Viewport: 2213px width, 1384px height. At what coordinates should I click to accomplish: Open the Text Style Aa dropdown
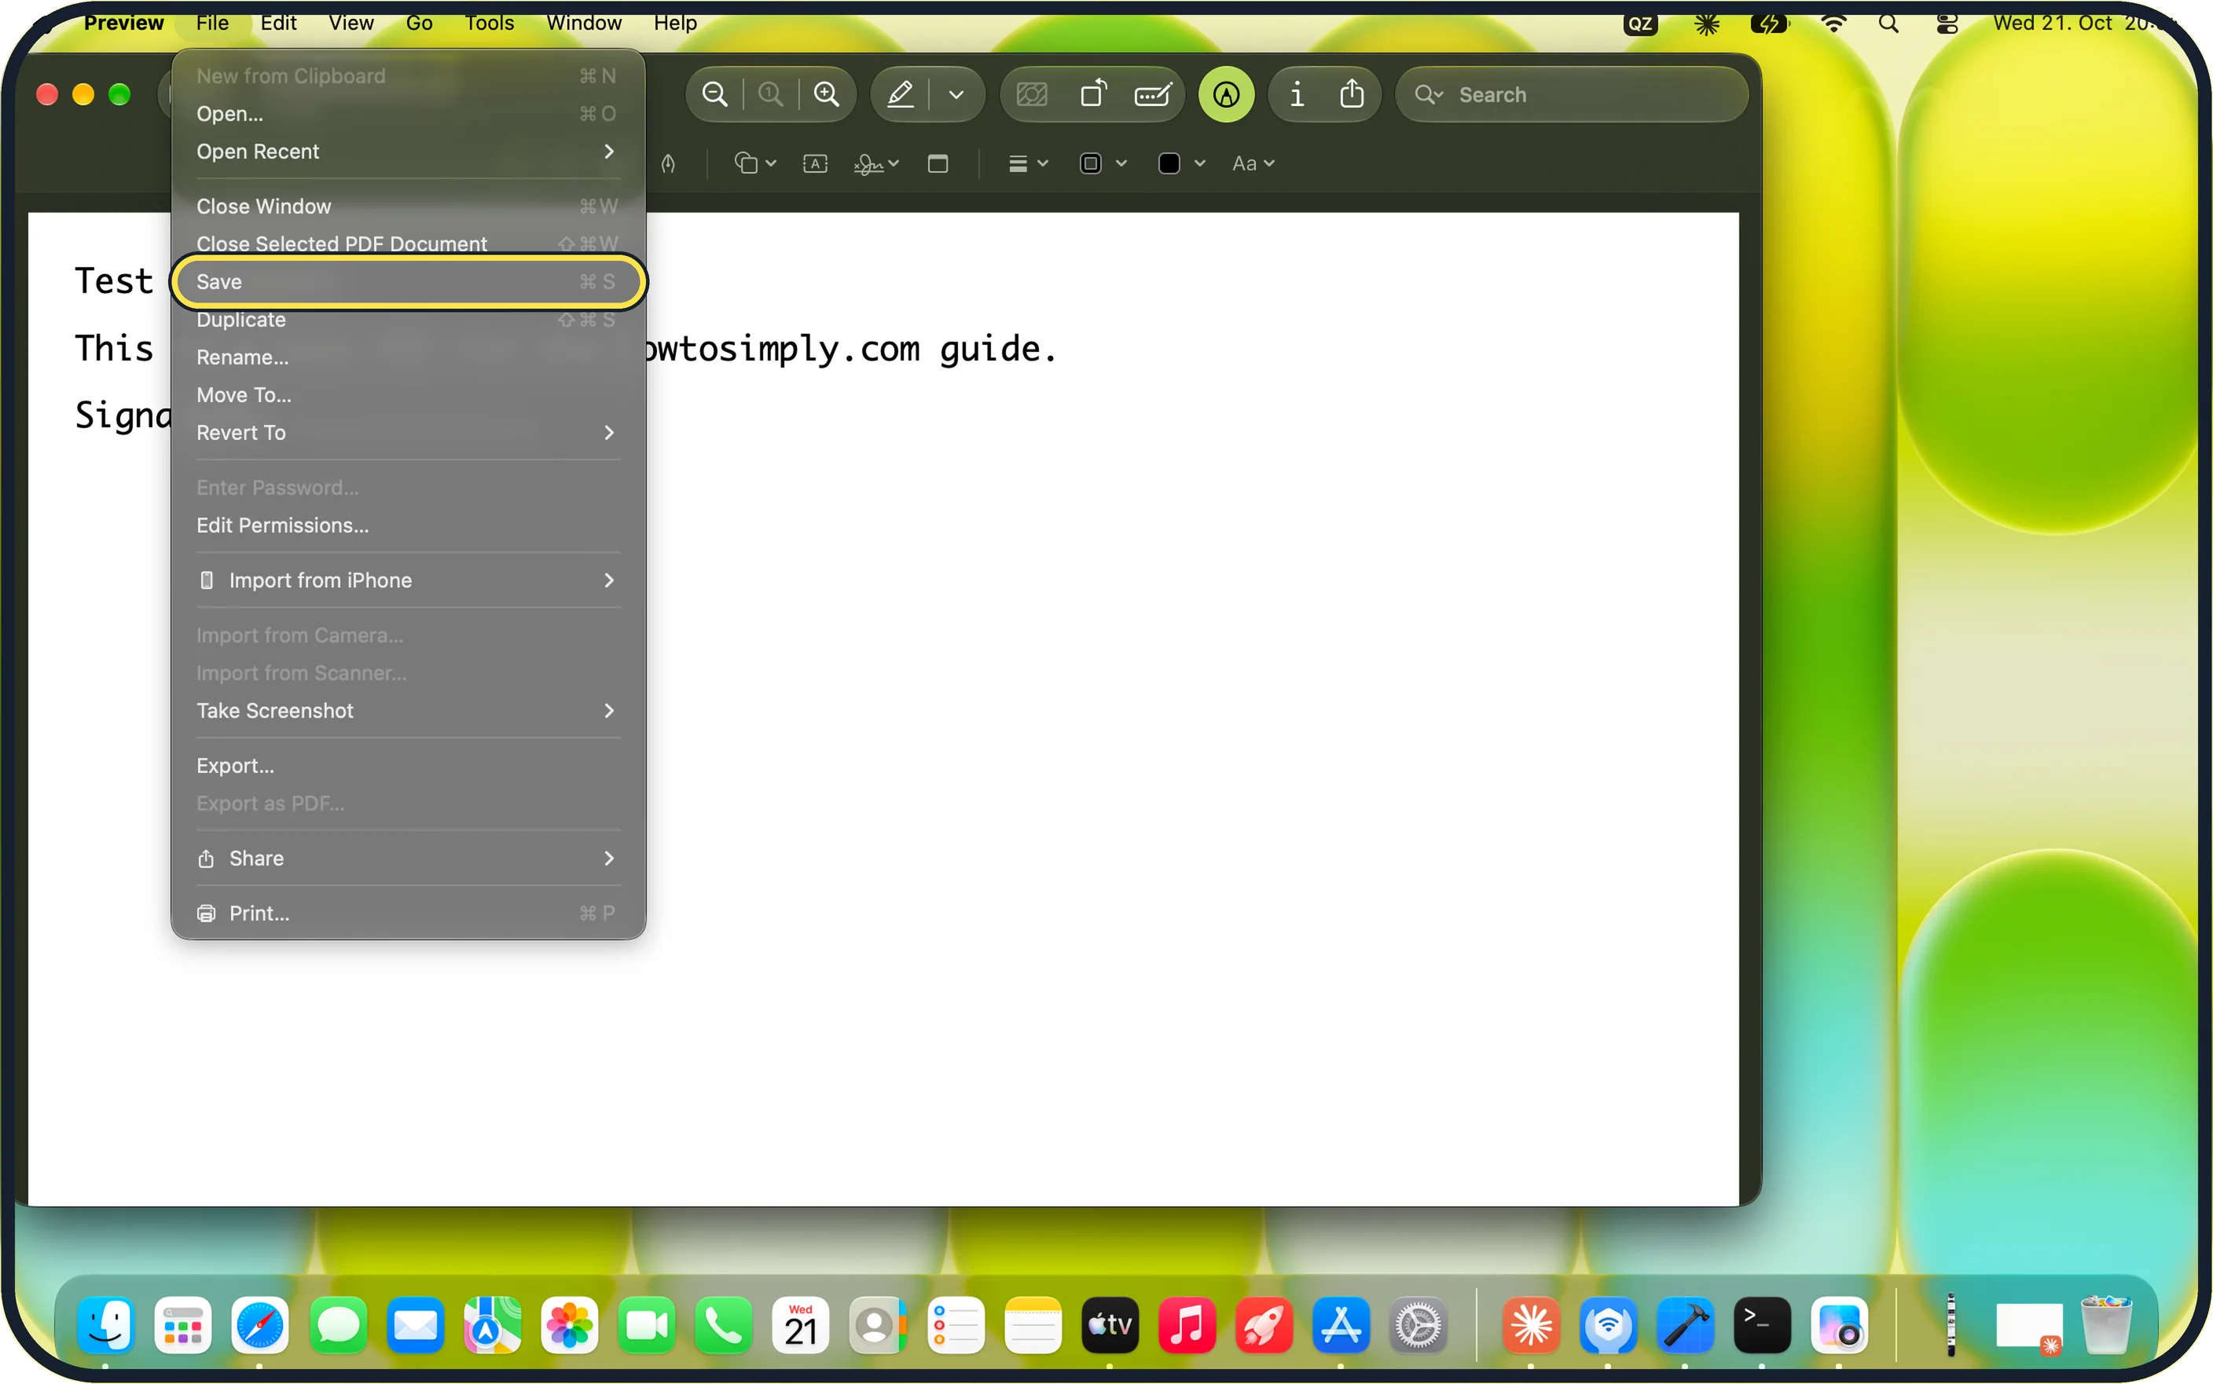tap(1253, 164)
